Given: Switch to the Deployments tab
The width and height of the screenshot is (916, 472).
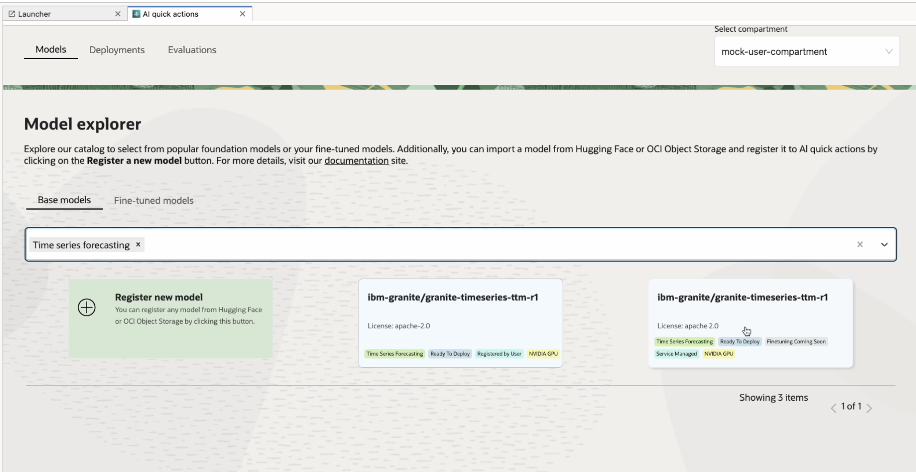Looking at the screenshot, I should coord(117,50).
